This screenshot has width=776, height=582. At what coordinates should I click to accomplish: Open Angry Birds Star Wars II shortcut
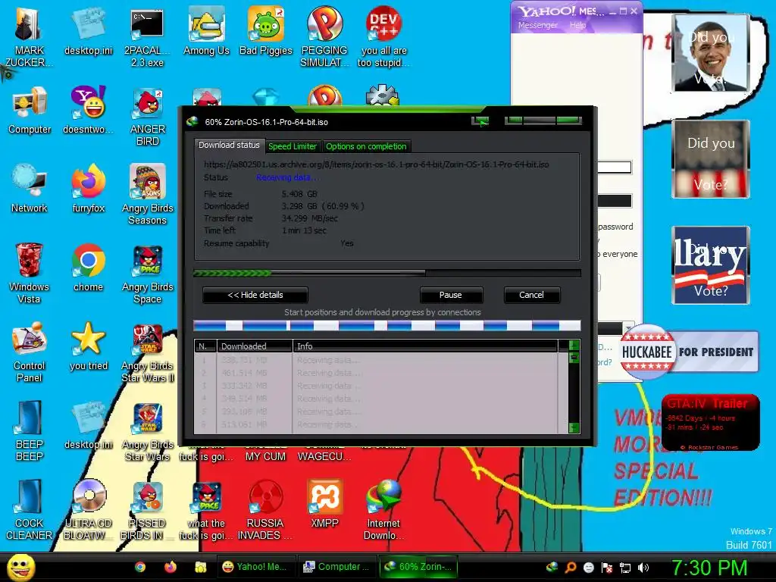coord(148,352)
